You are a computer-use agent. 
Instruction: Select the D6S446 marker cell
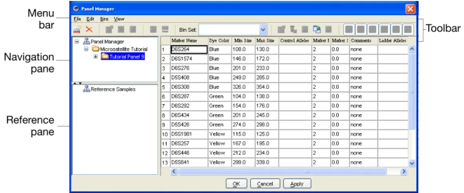pyautogui.click(x=189, y=153)
